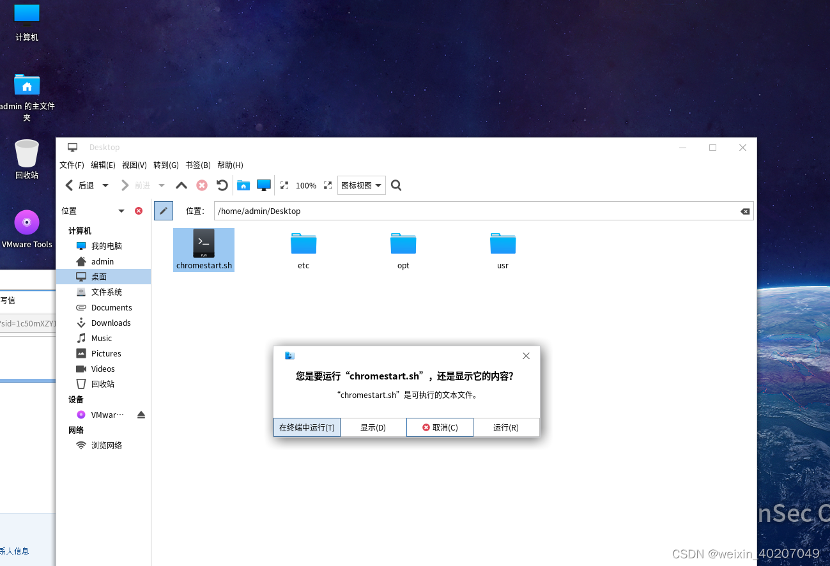Open the 书签(B) menu
830x566 pixels.
198,165
